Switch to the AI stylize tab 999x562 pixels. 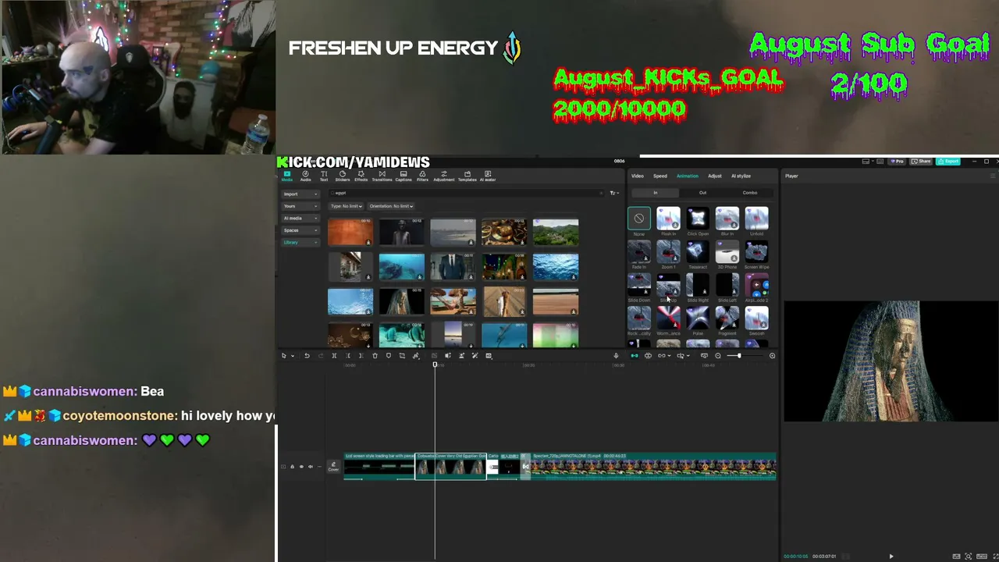(x=741, y=176)
